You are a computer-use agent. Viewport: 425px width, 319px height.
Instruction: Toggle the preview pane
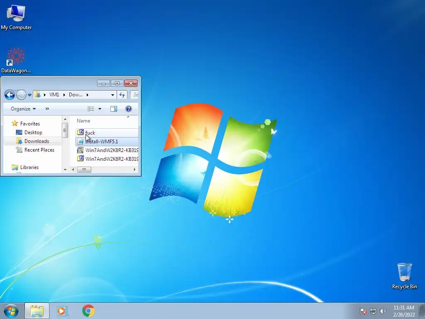pyautogui.click(x=114, y=109)
